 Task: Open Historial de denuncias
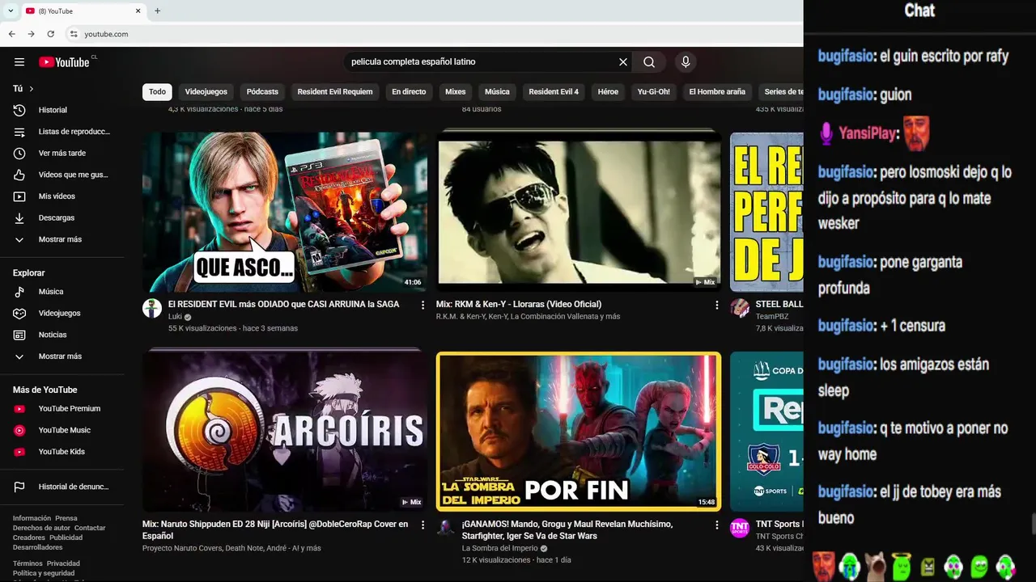coord(62,487)
